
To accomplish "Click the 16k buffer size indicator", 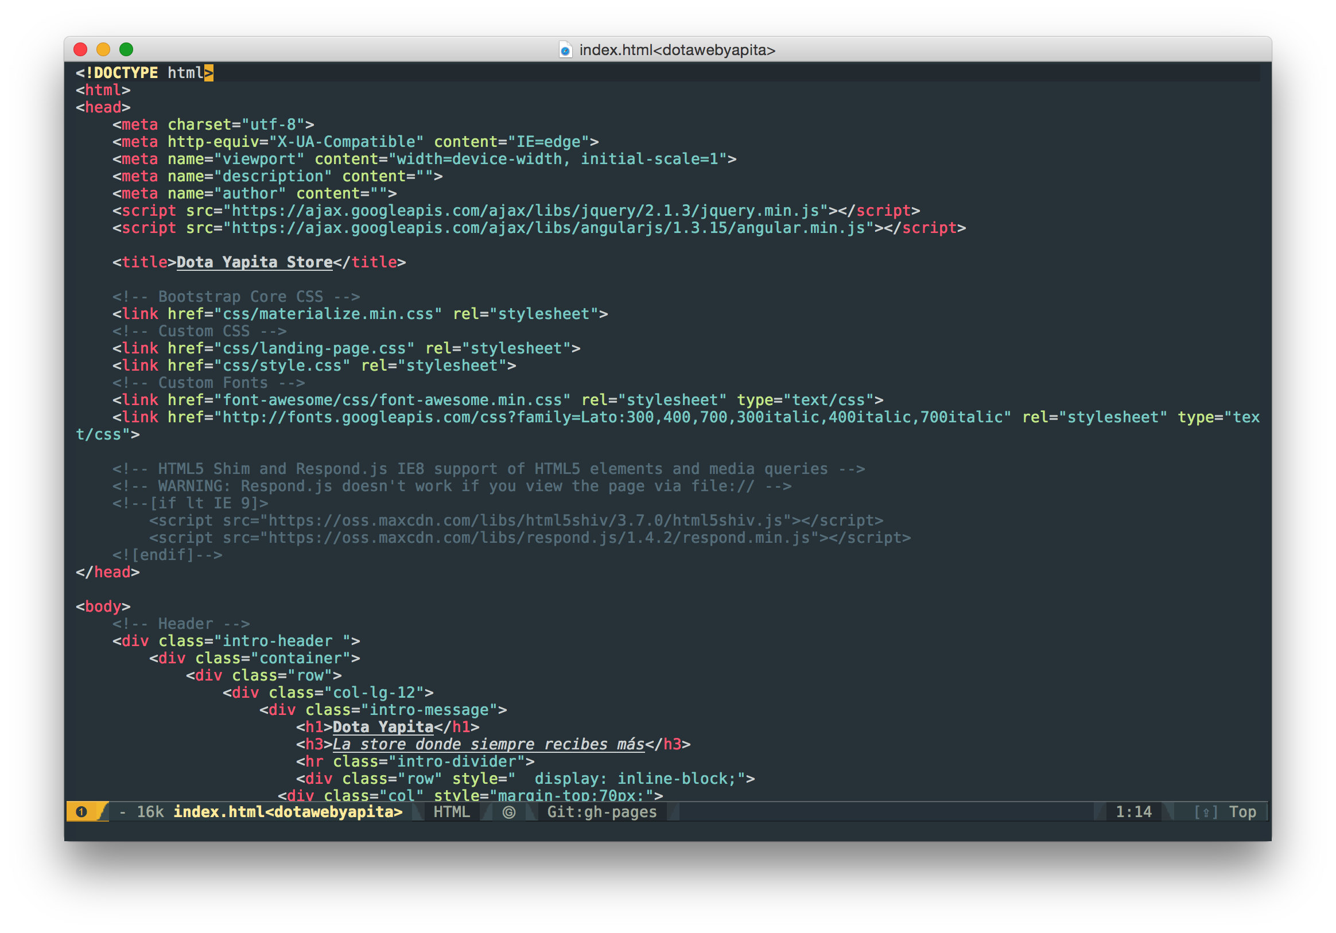I will click(x=150, y=812).
